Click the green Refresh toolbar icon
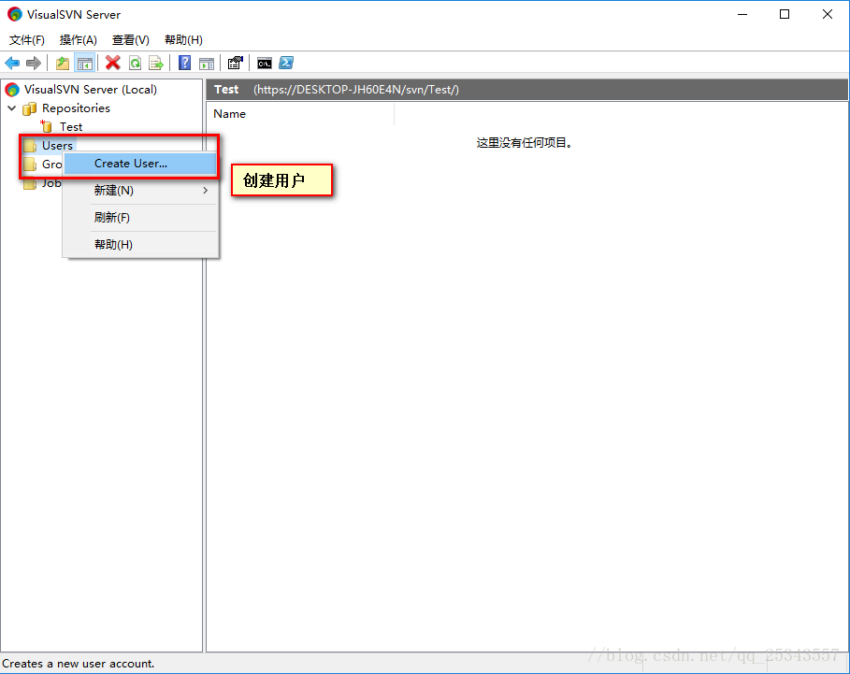Viewport: 850px width, 674px height. coord(135,64)
